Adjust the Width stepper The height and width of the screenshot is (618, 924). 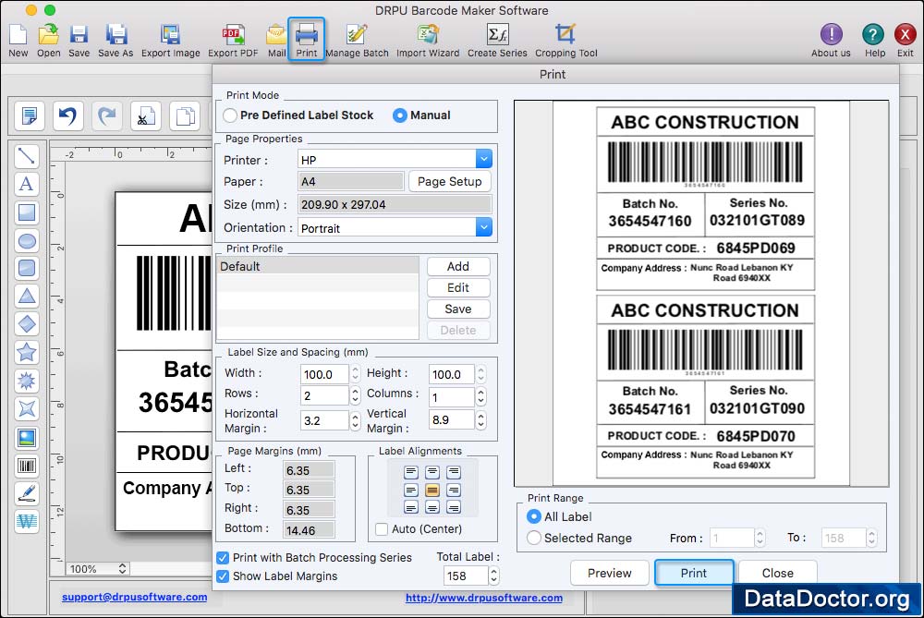click(355, 374)
